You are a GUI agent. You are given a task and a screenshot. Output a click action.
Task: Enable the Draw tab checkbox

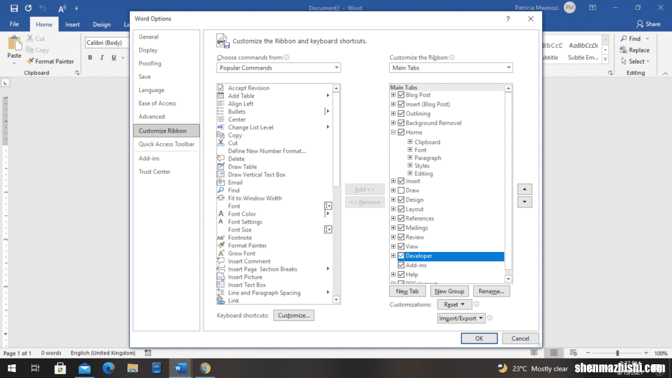point(401,190)
